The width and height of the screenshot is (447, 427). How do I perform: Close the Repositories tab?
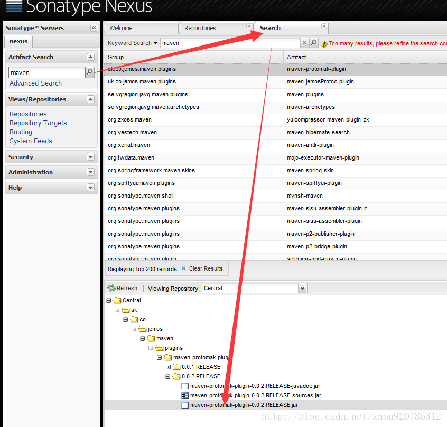[249, 26]
